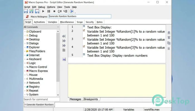Image resolution: width=195 pixels, height=111 pixels.
Task: Click the gray page icon beside command list
Action: (64, 50)
